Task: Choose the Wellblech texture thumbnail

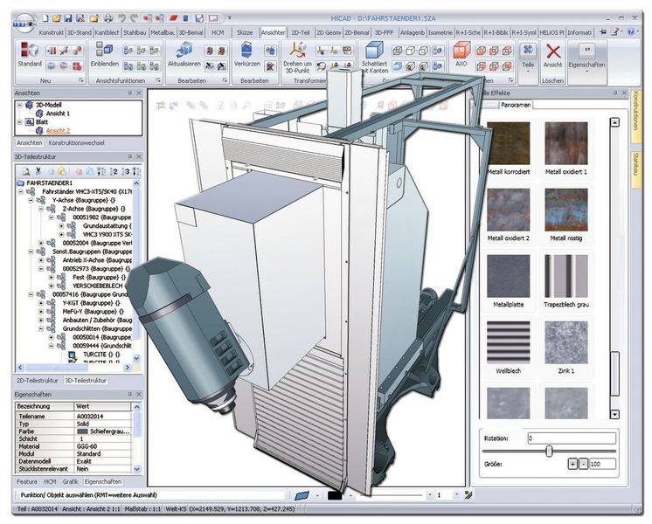Action: click(x=508, y=342)
